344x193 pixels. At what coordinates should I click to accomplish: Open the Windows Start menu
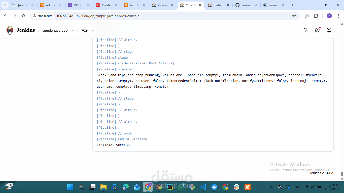pyautogui.click(x=70, y=187)
